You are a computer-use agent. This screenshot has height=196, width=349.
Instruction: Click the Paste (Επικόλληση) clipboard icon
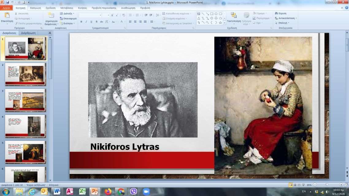pos(7,16)
